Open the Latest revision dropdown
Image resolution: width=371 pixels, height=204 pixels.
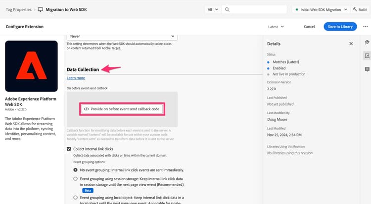(276, 27)
